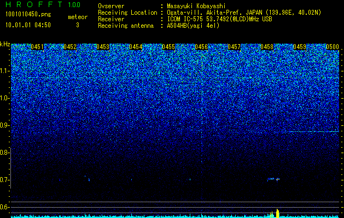Click the 0.8 frequency axis label

[4, 153]
